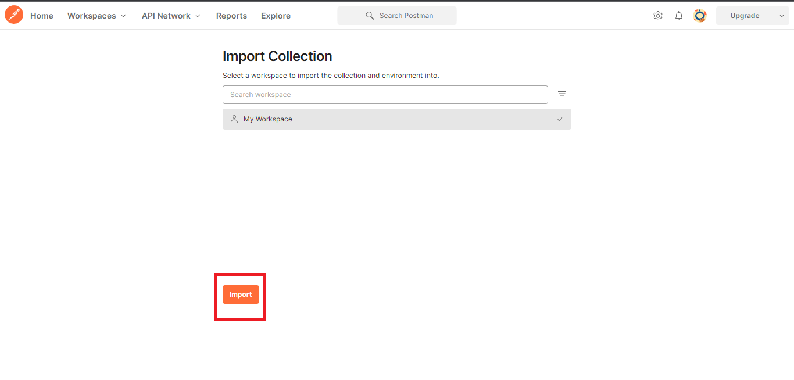Navigate to Home
The image size is (794, 380).
(41, 16)
